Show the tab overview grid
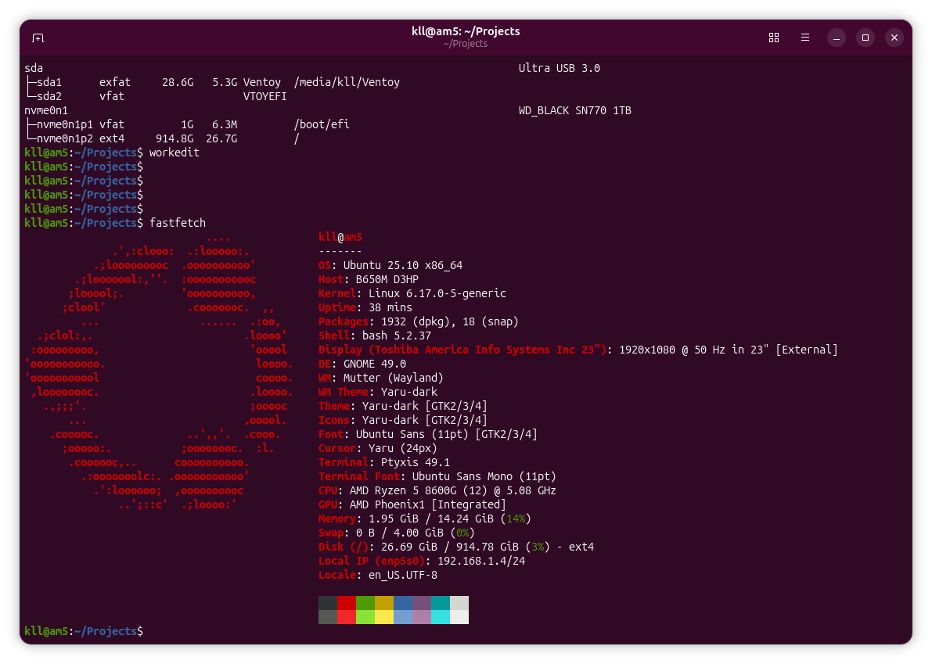The width and height of the screenshot is (932, 664). [x=774, y=38]
